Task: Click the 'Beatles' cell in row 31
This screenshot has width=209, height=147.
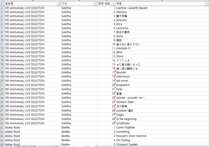Action: [x=79, y=127]
